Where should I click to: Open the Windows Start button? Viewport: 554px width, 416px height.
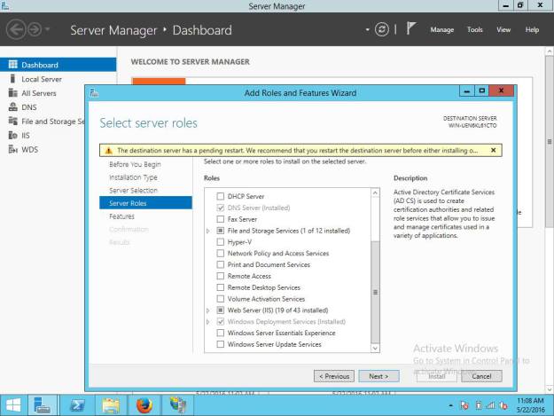(x=13, y=405)
